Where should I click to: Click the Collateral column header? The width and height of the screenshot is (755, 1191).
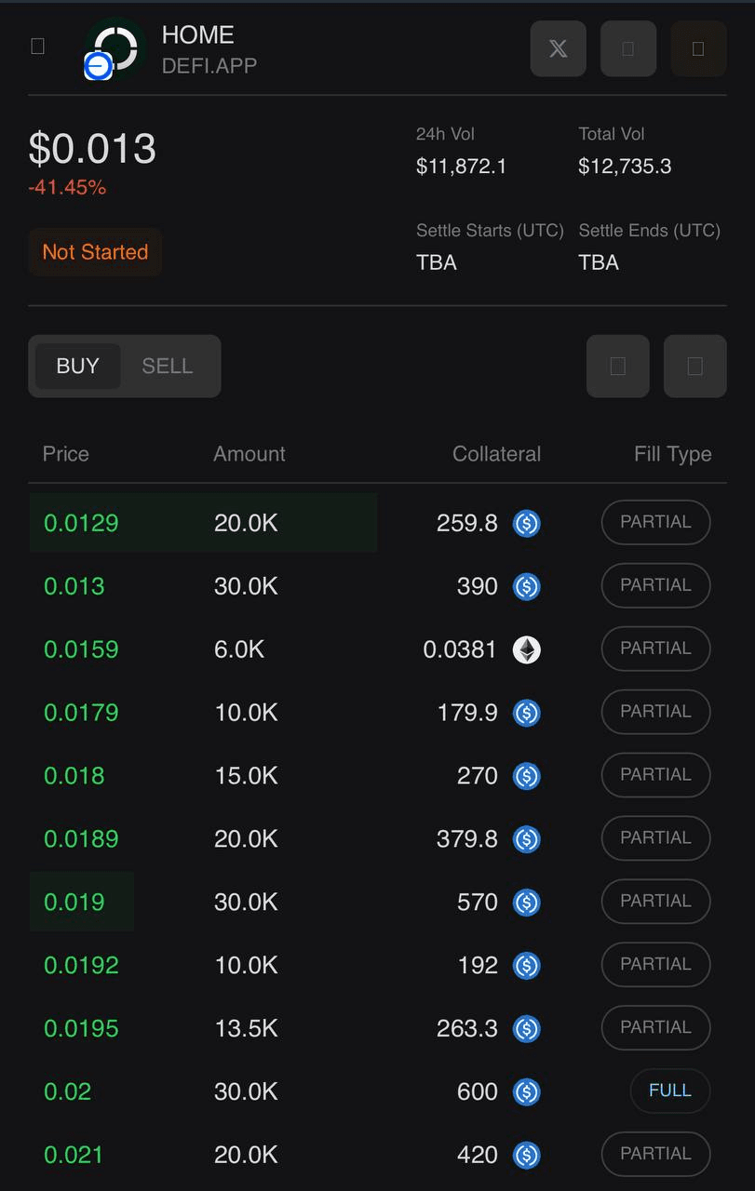496,454
